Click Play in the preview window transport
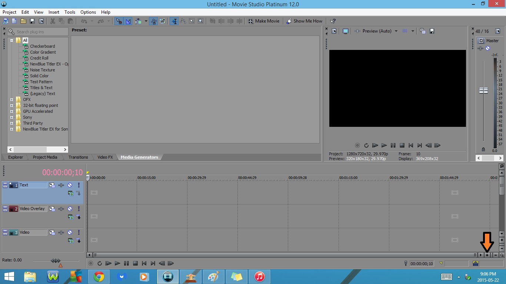506x284 pixels. 384,145
